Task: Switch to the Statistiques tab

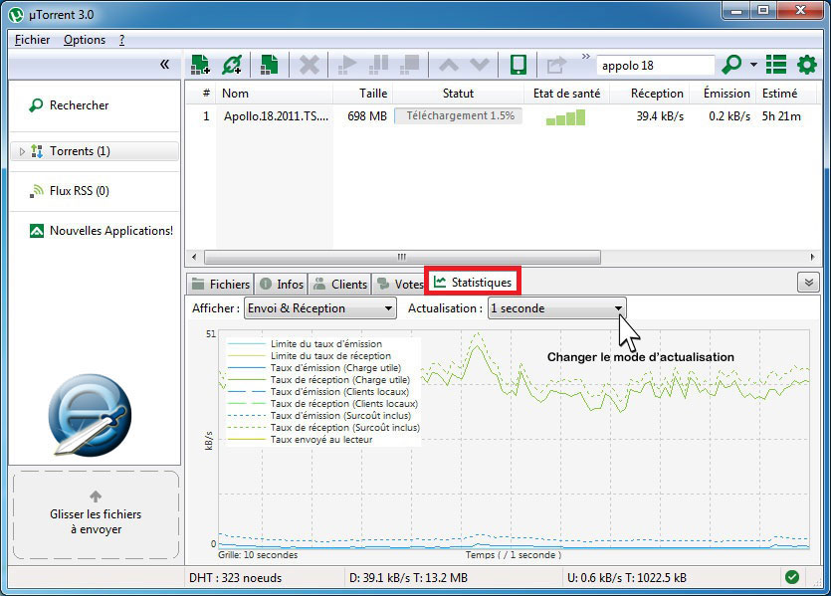Action: pos(473,282)
